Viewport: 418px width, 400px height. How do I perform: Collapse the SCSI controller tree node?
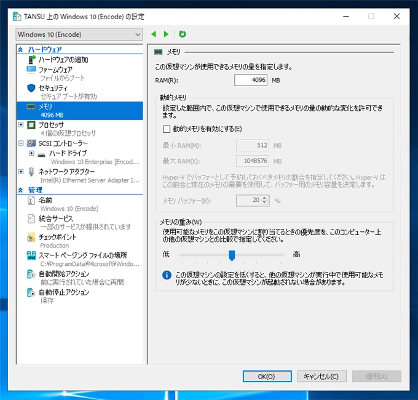(x=21, y=143)
